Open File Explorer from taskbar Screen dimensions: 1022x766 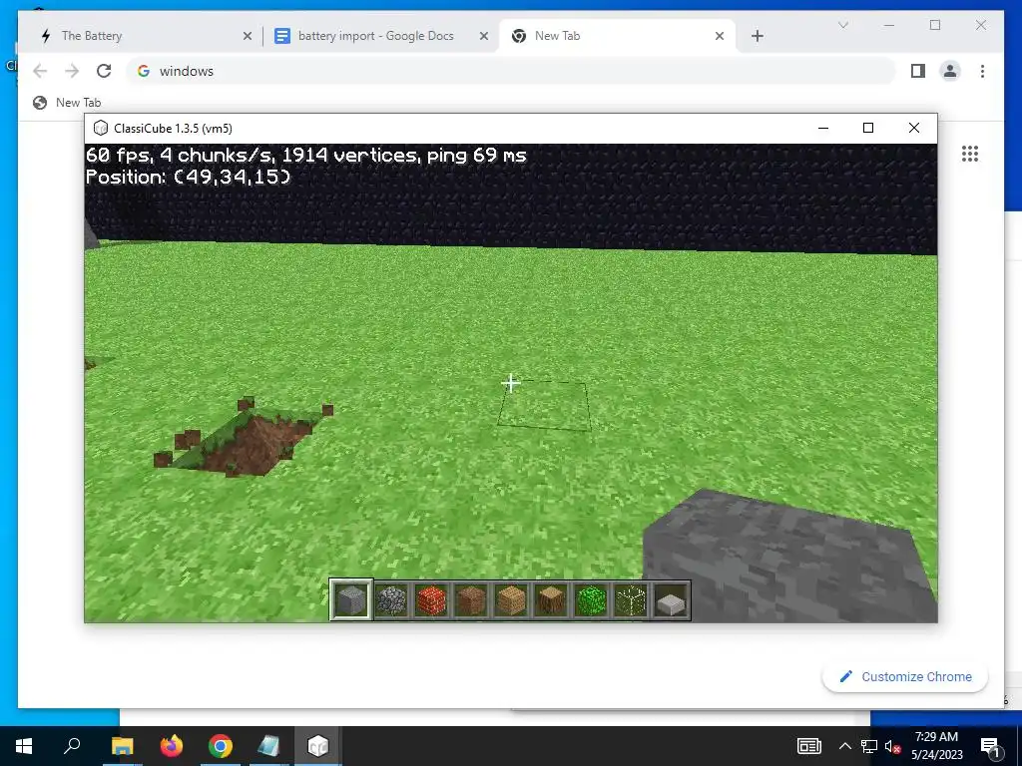(122, 746)
